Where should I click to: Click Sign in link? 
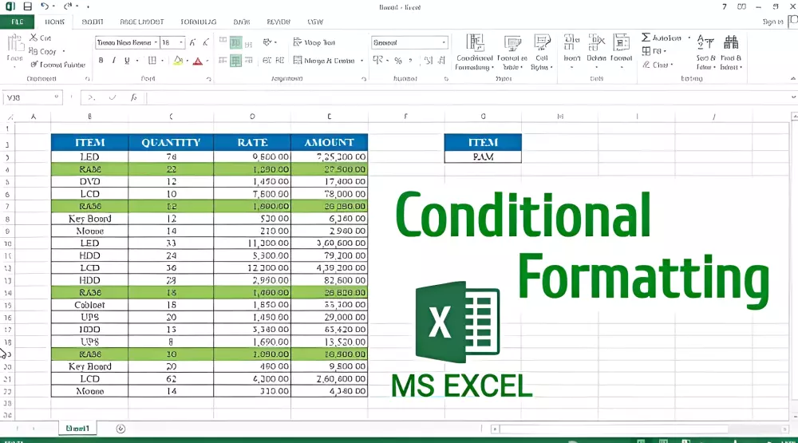pyautogui.click(x=772, y=22)
